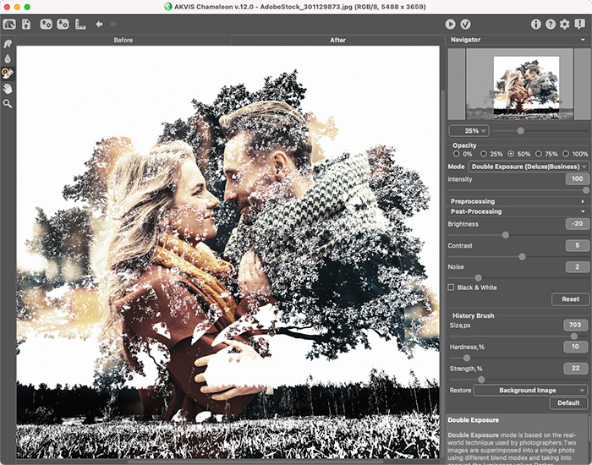Click the undo back arrow
This screenshot has width=592, height=465.
coord(99,24)
